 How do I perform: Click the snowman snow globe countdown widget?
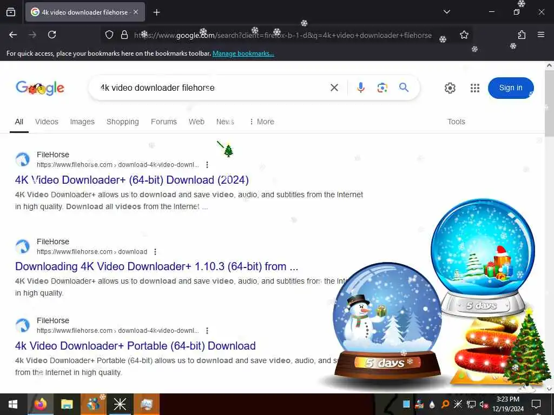387,322
